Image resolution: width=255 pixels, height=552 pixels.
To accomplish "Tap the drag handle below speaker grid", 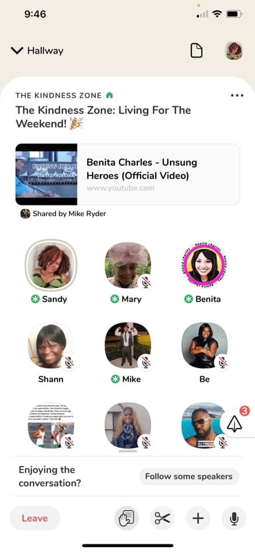I will pos(127,451).
